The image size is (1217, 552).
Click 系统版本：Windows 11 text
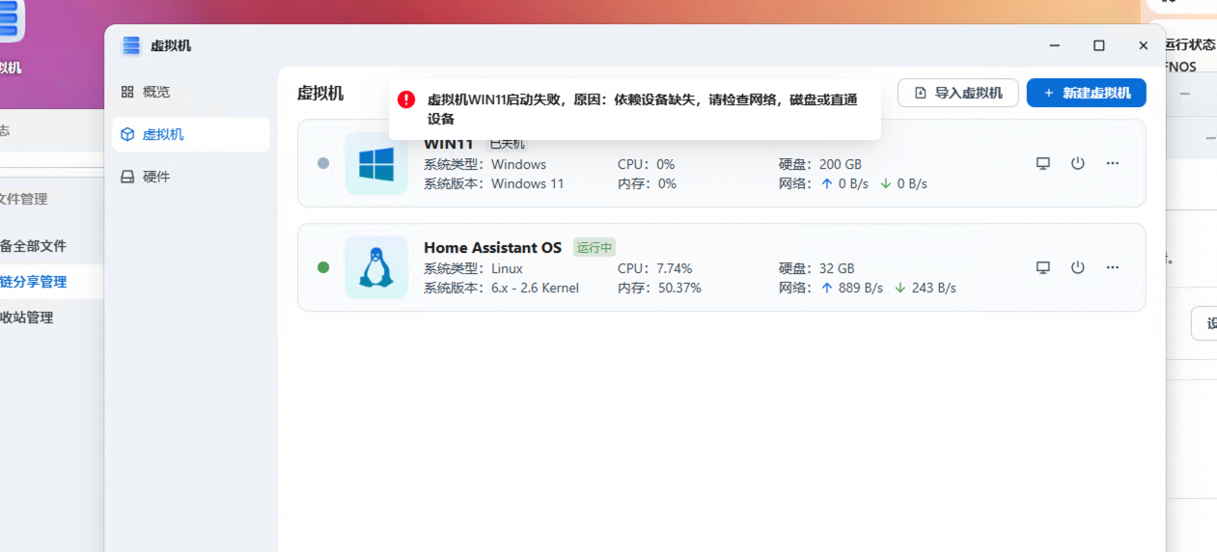[x=494, y=183]
